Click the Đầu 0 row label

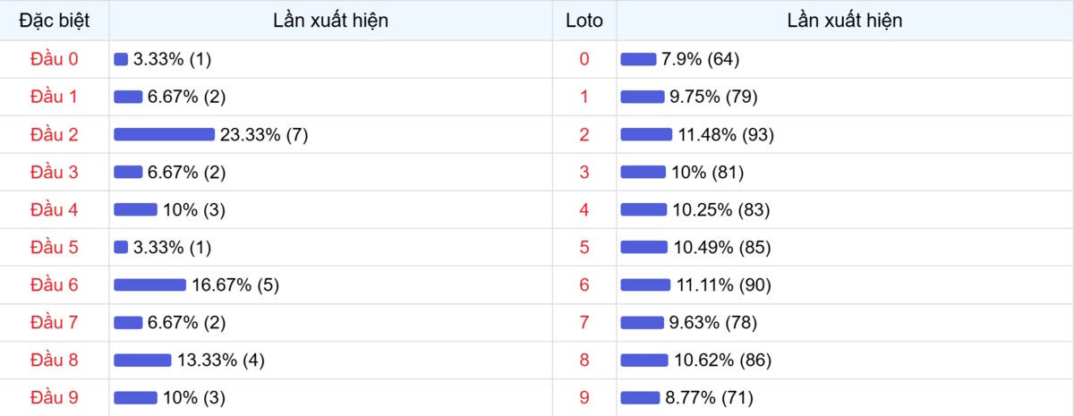point(55,59)
